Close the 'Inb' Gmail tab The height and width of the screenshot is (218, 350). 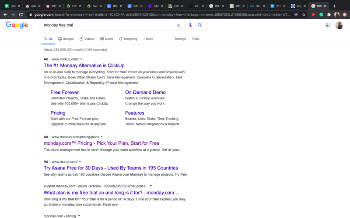[59, 6]
